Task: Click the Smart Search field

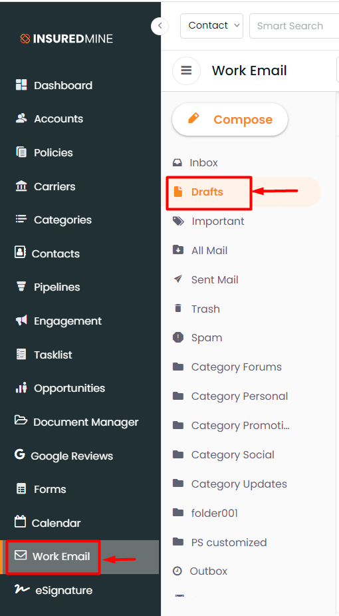Action: (x=294, y=26)
